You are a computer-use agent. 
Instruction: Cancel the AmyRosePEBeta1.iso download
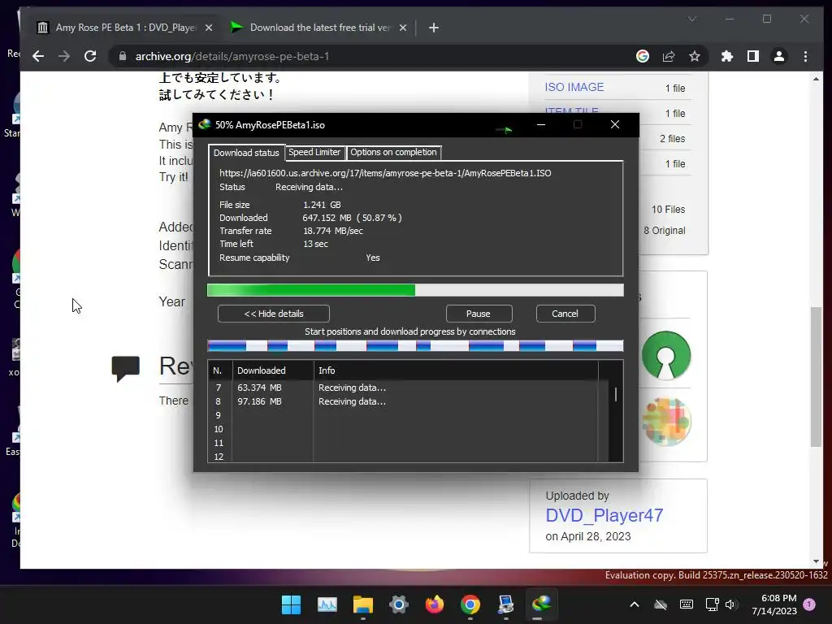pyautogui.click(x=565, y=314)
